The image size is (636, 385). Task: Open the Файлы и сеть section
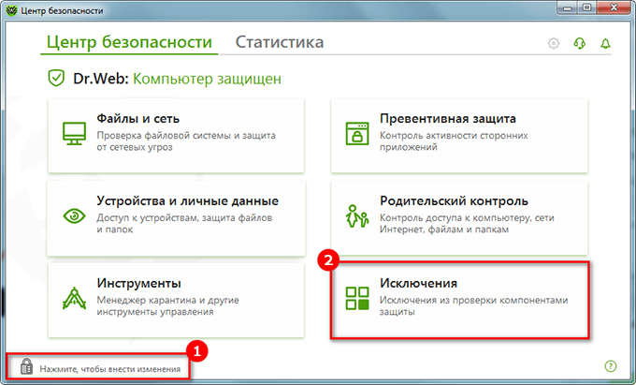tap(176, 136)
